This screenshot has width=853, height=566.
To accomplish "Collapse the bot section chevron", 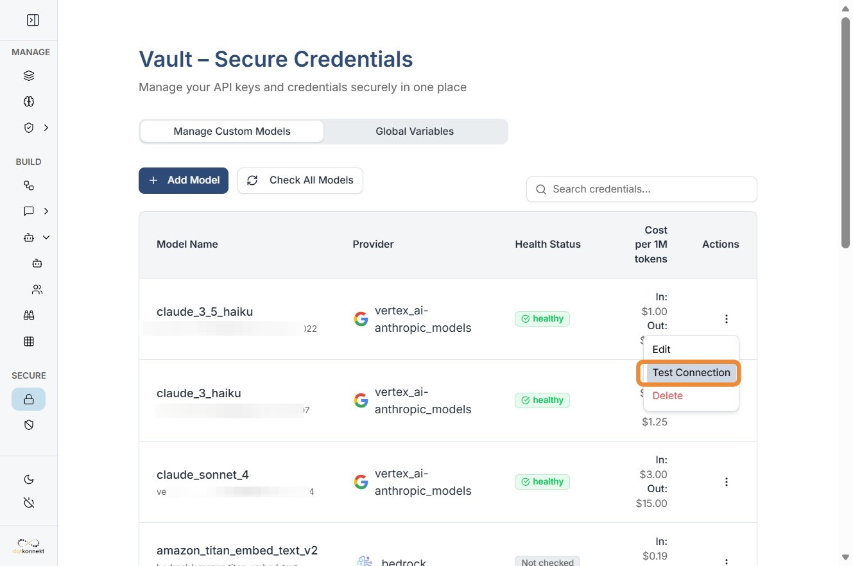I will (x=46, y=237).
